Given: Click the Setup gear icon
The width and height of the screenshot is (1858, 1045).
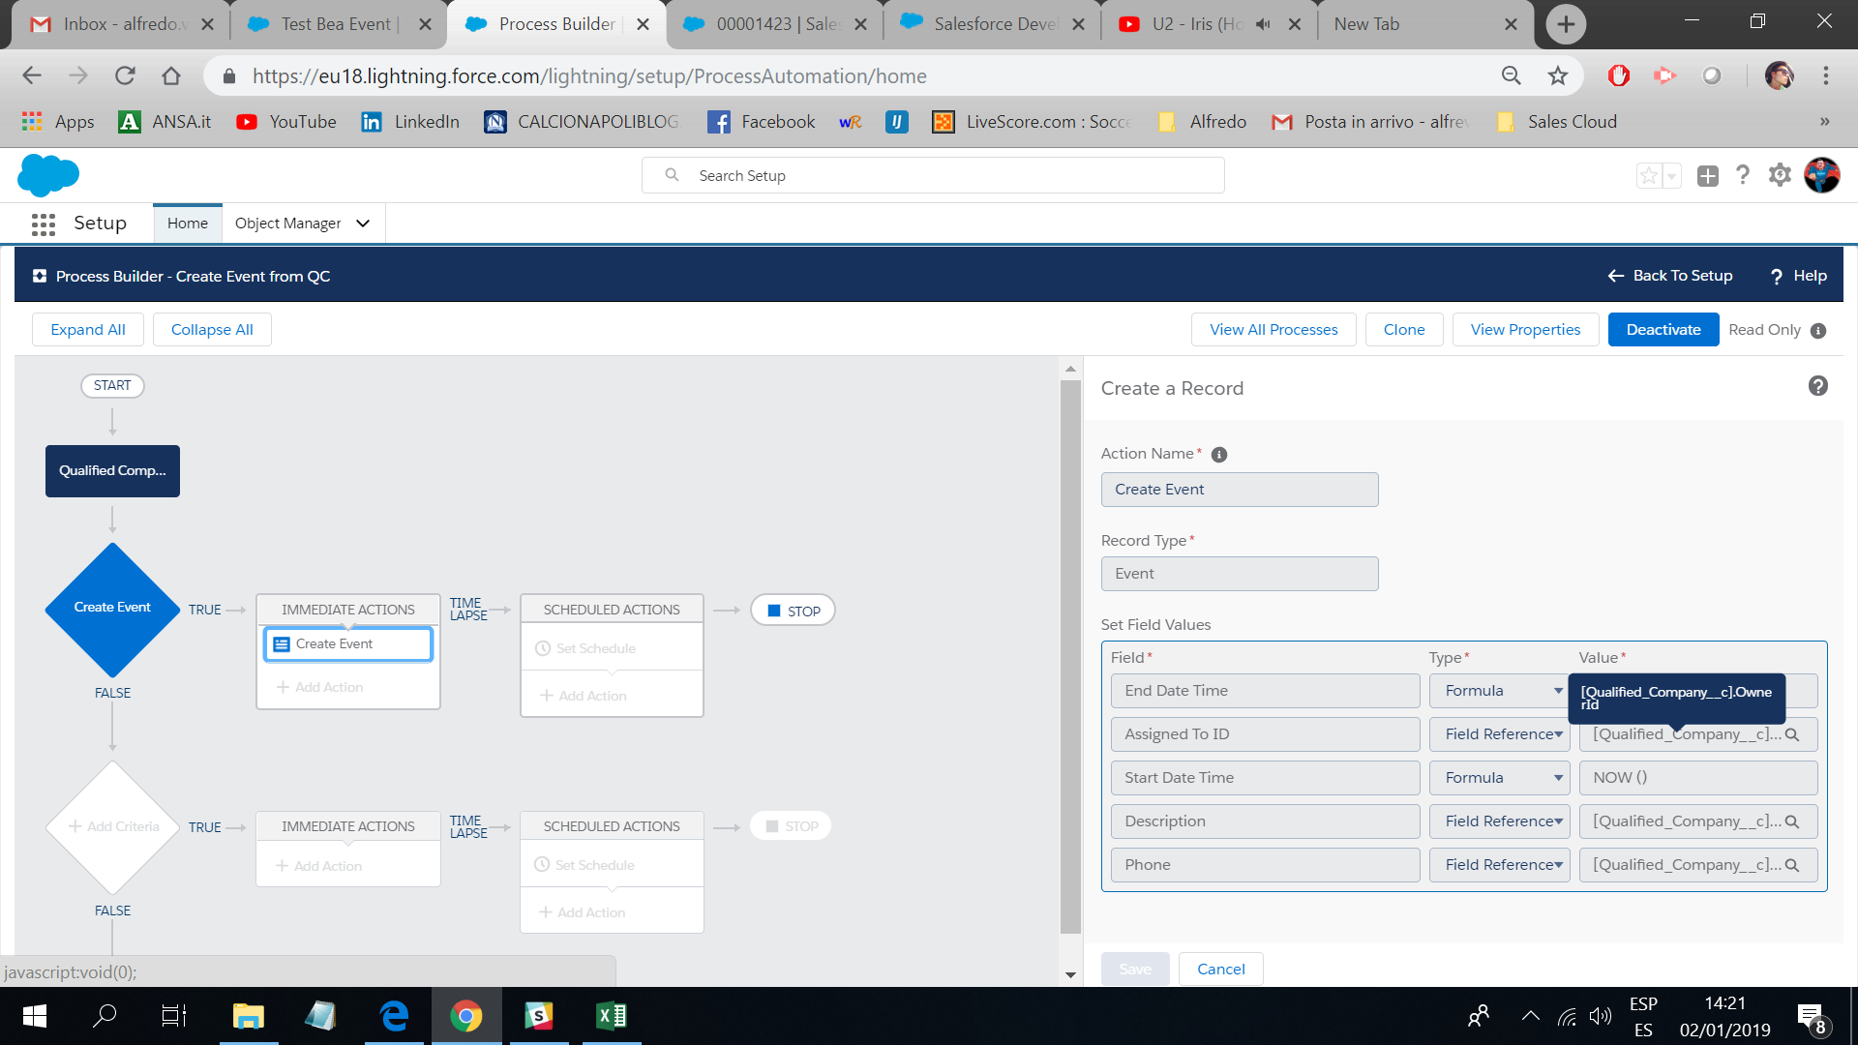Looking at the screenshot, I should click(1779, 175).
